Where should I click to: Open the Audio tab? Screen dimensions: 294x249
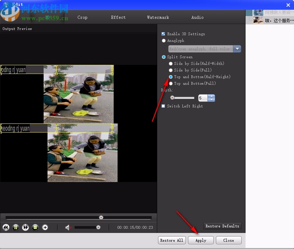[197, 17]
